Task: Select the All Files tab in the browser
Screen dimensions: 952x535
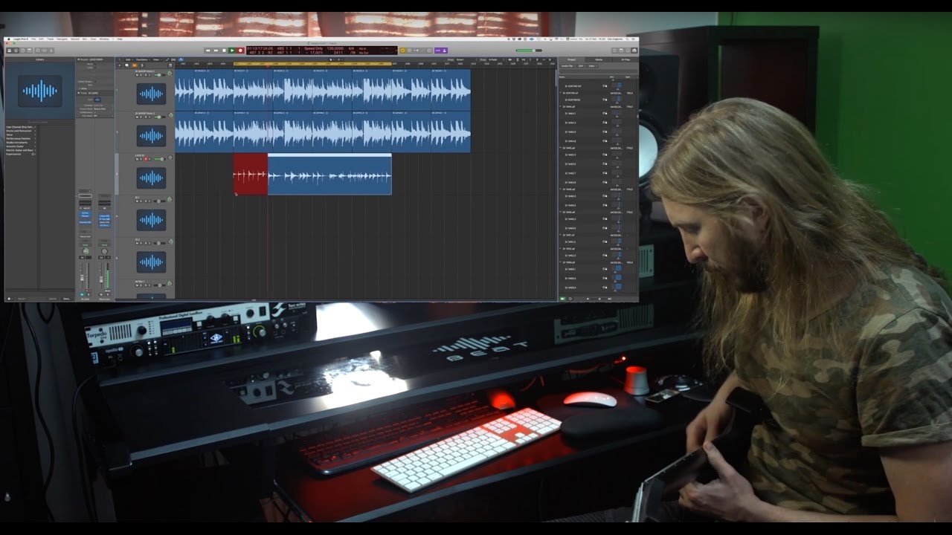Action: 625,59
